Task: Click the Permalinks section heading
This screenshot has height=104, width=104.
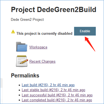Action: pos(25,76)
